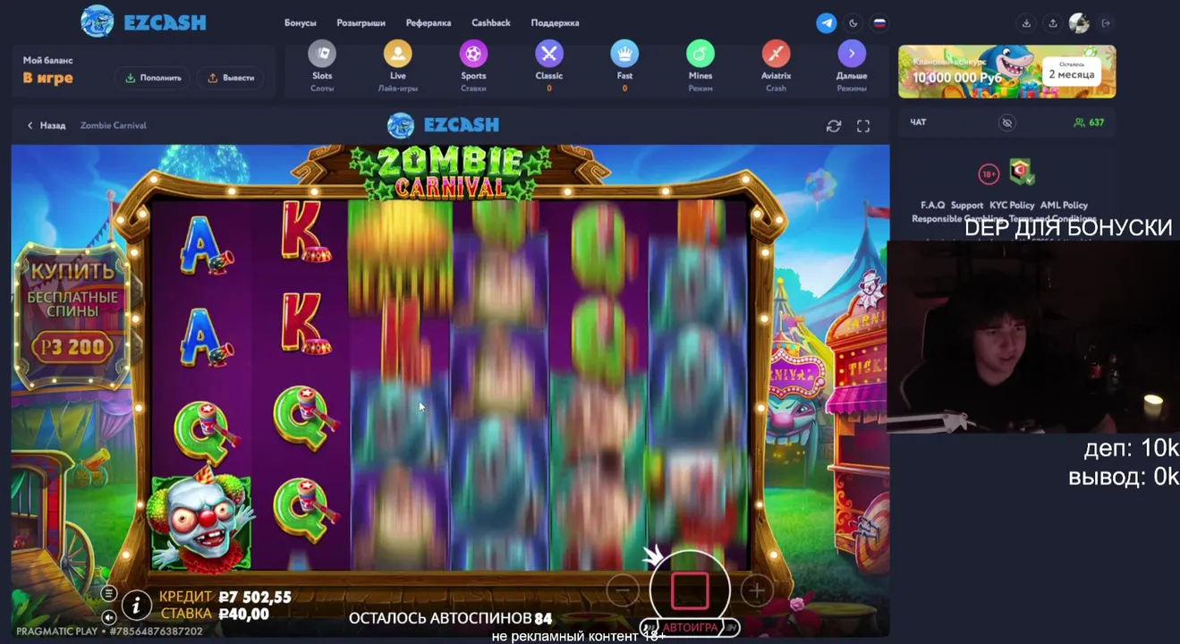Image resolution: width=1180 pixels, height=644 pixels.
Task: Click the Zombie Carnival breadcrumb text
Action: [x=114, y=125]
